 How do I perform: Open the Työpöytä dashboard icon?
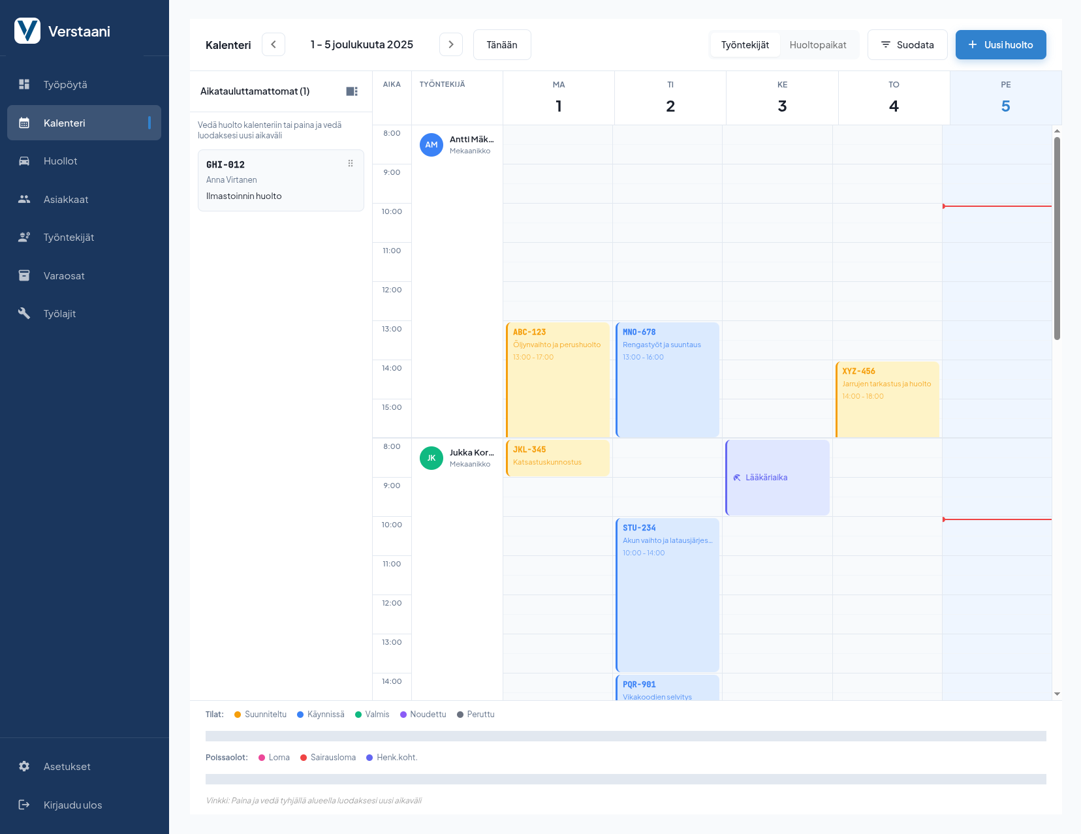tap(24, 84)
